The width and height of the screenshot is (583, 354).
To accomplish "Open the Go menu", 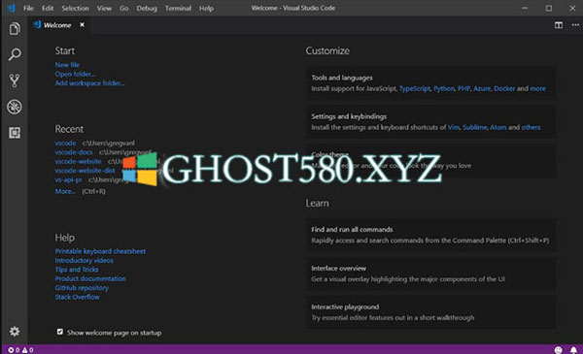I will click(x=124, y=8).
